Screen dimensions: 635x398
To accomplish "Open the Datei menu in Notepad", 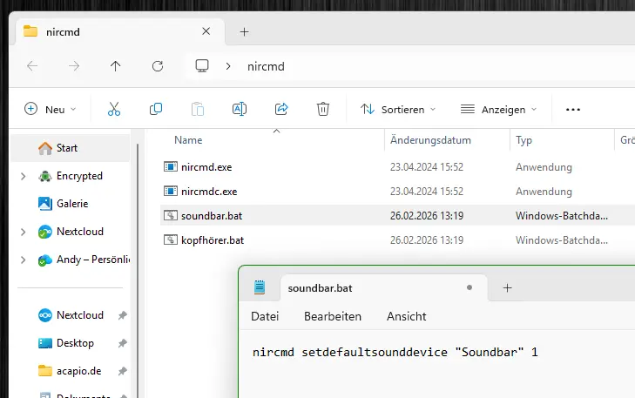I will 265,316.
